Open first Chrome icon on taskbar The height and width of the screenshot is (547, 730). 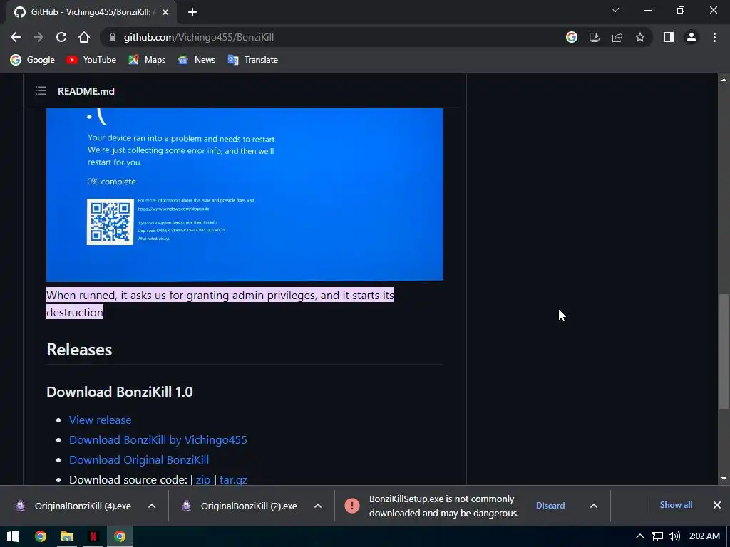coord(41,536)
